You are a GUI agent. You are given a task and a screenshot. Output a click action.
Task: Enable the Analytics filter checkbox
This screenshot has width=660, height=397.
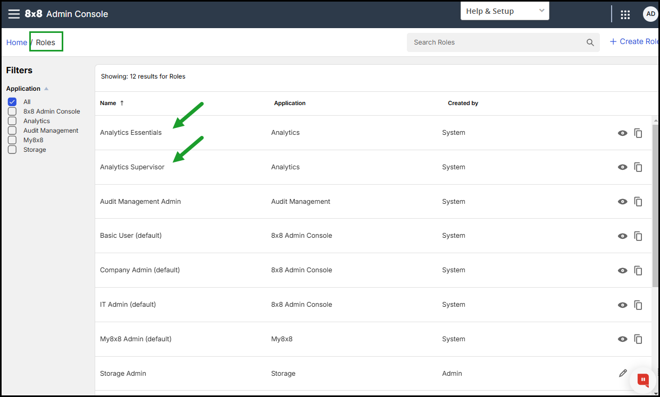12,121
